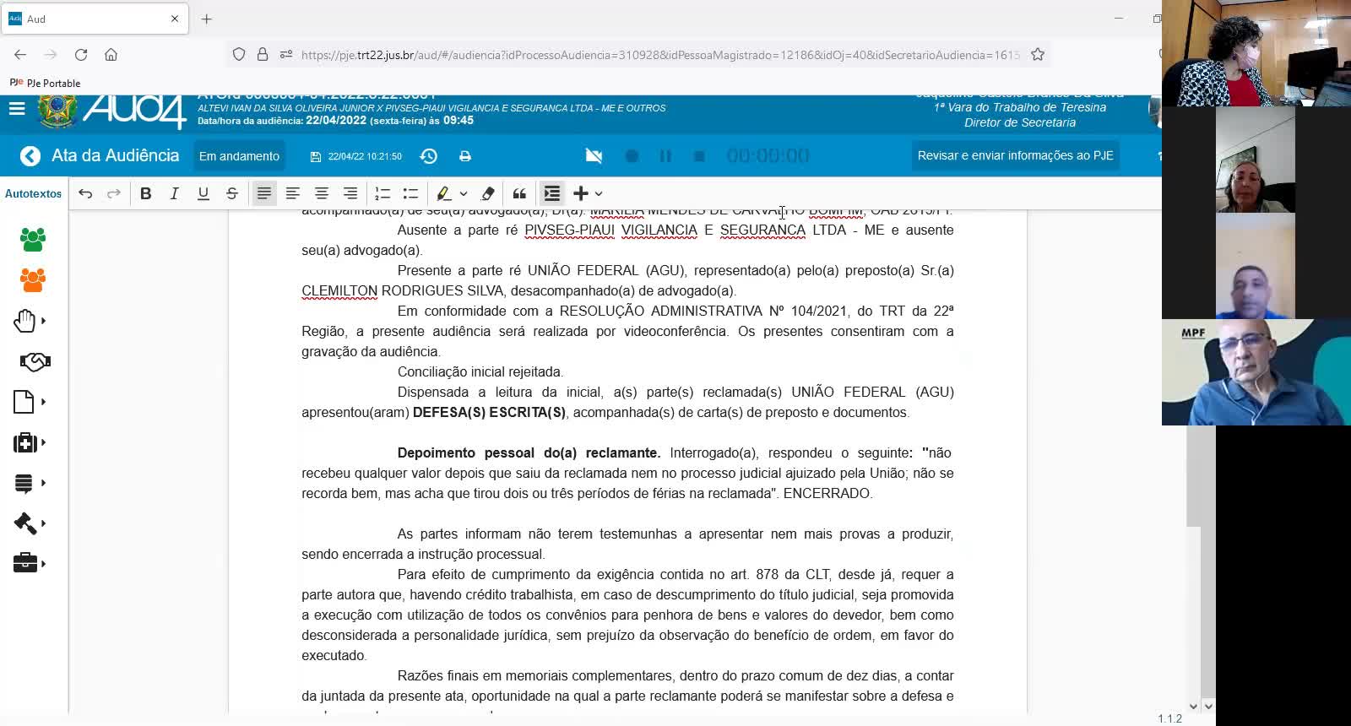
Task: Expand the speech bubble submenu arrow
Action: [44, 483]
